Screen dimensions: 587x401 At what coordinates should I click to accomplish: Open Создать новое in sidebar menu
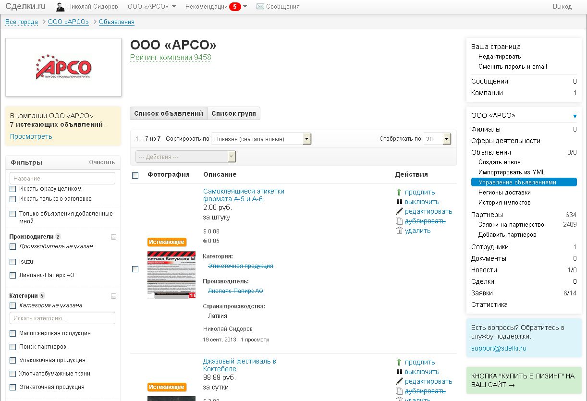tap(500, 162)
